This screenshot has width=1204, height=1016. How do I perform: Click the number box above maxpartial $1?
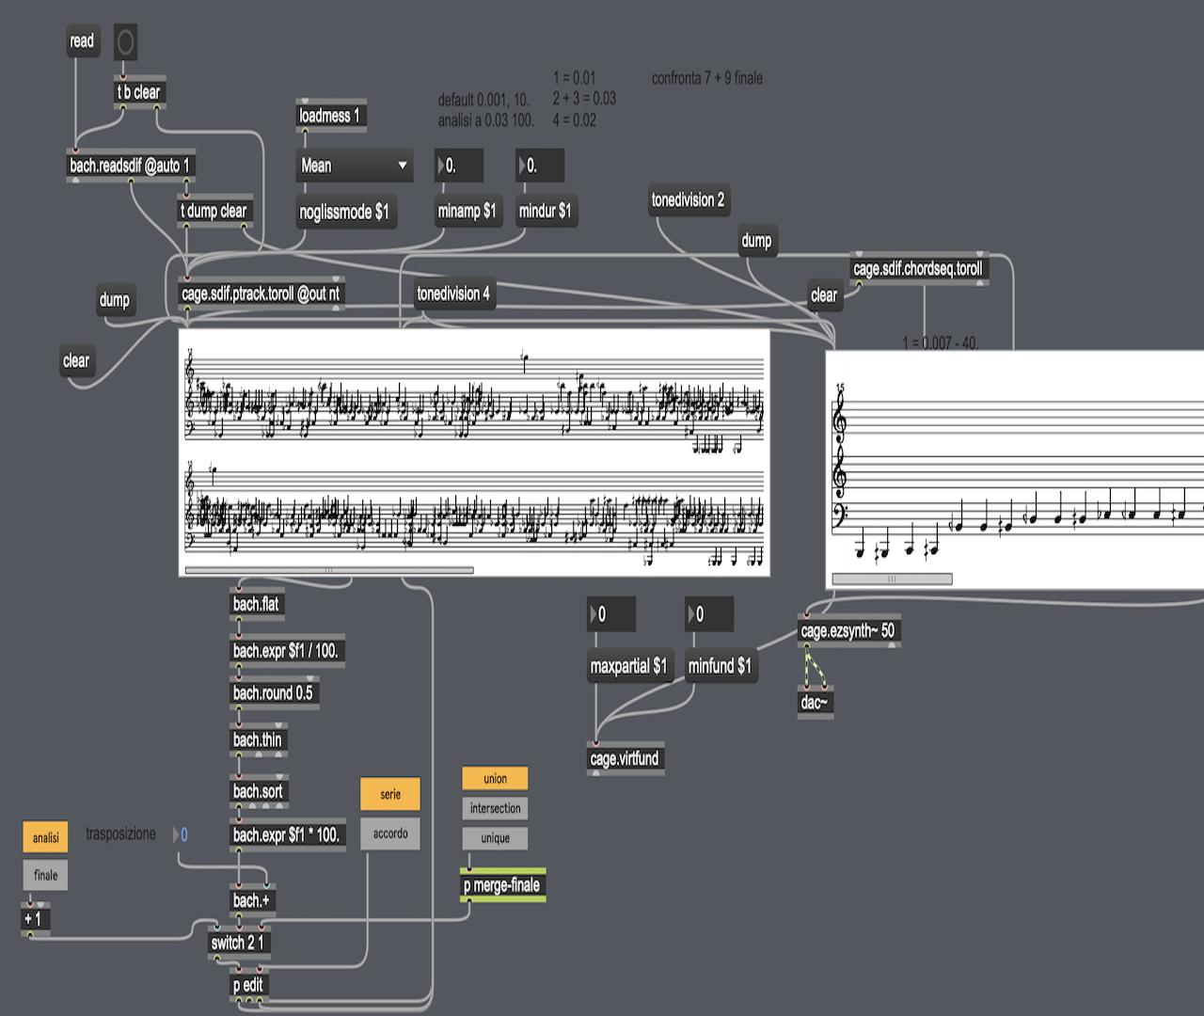coord(611,614)
